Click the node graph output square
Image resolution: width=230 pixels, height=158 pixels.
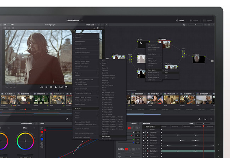click(212, 61)
